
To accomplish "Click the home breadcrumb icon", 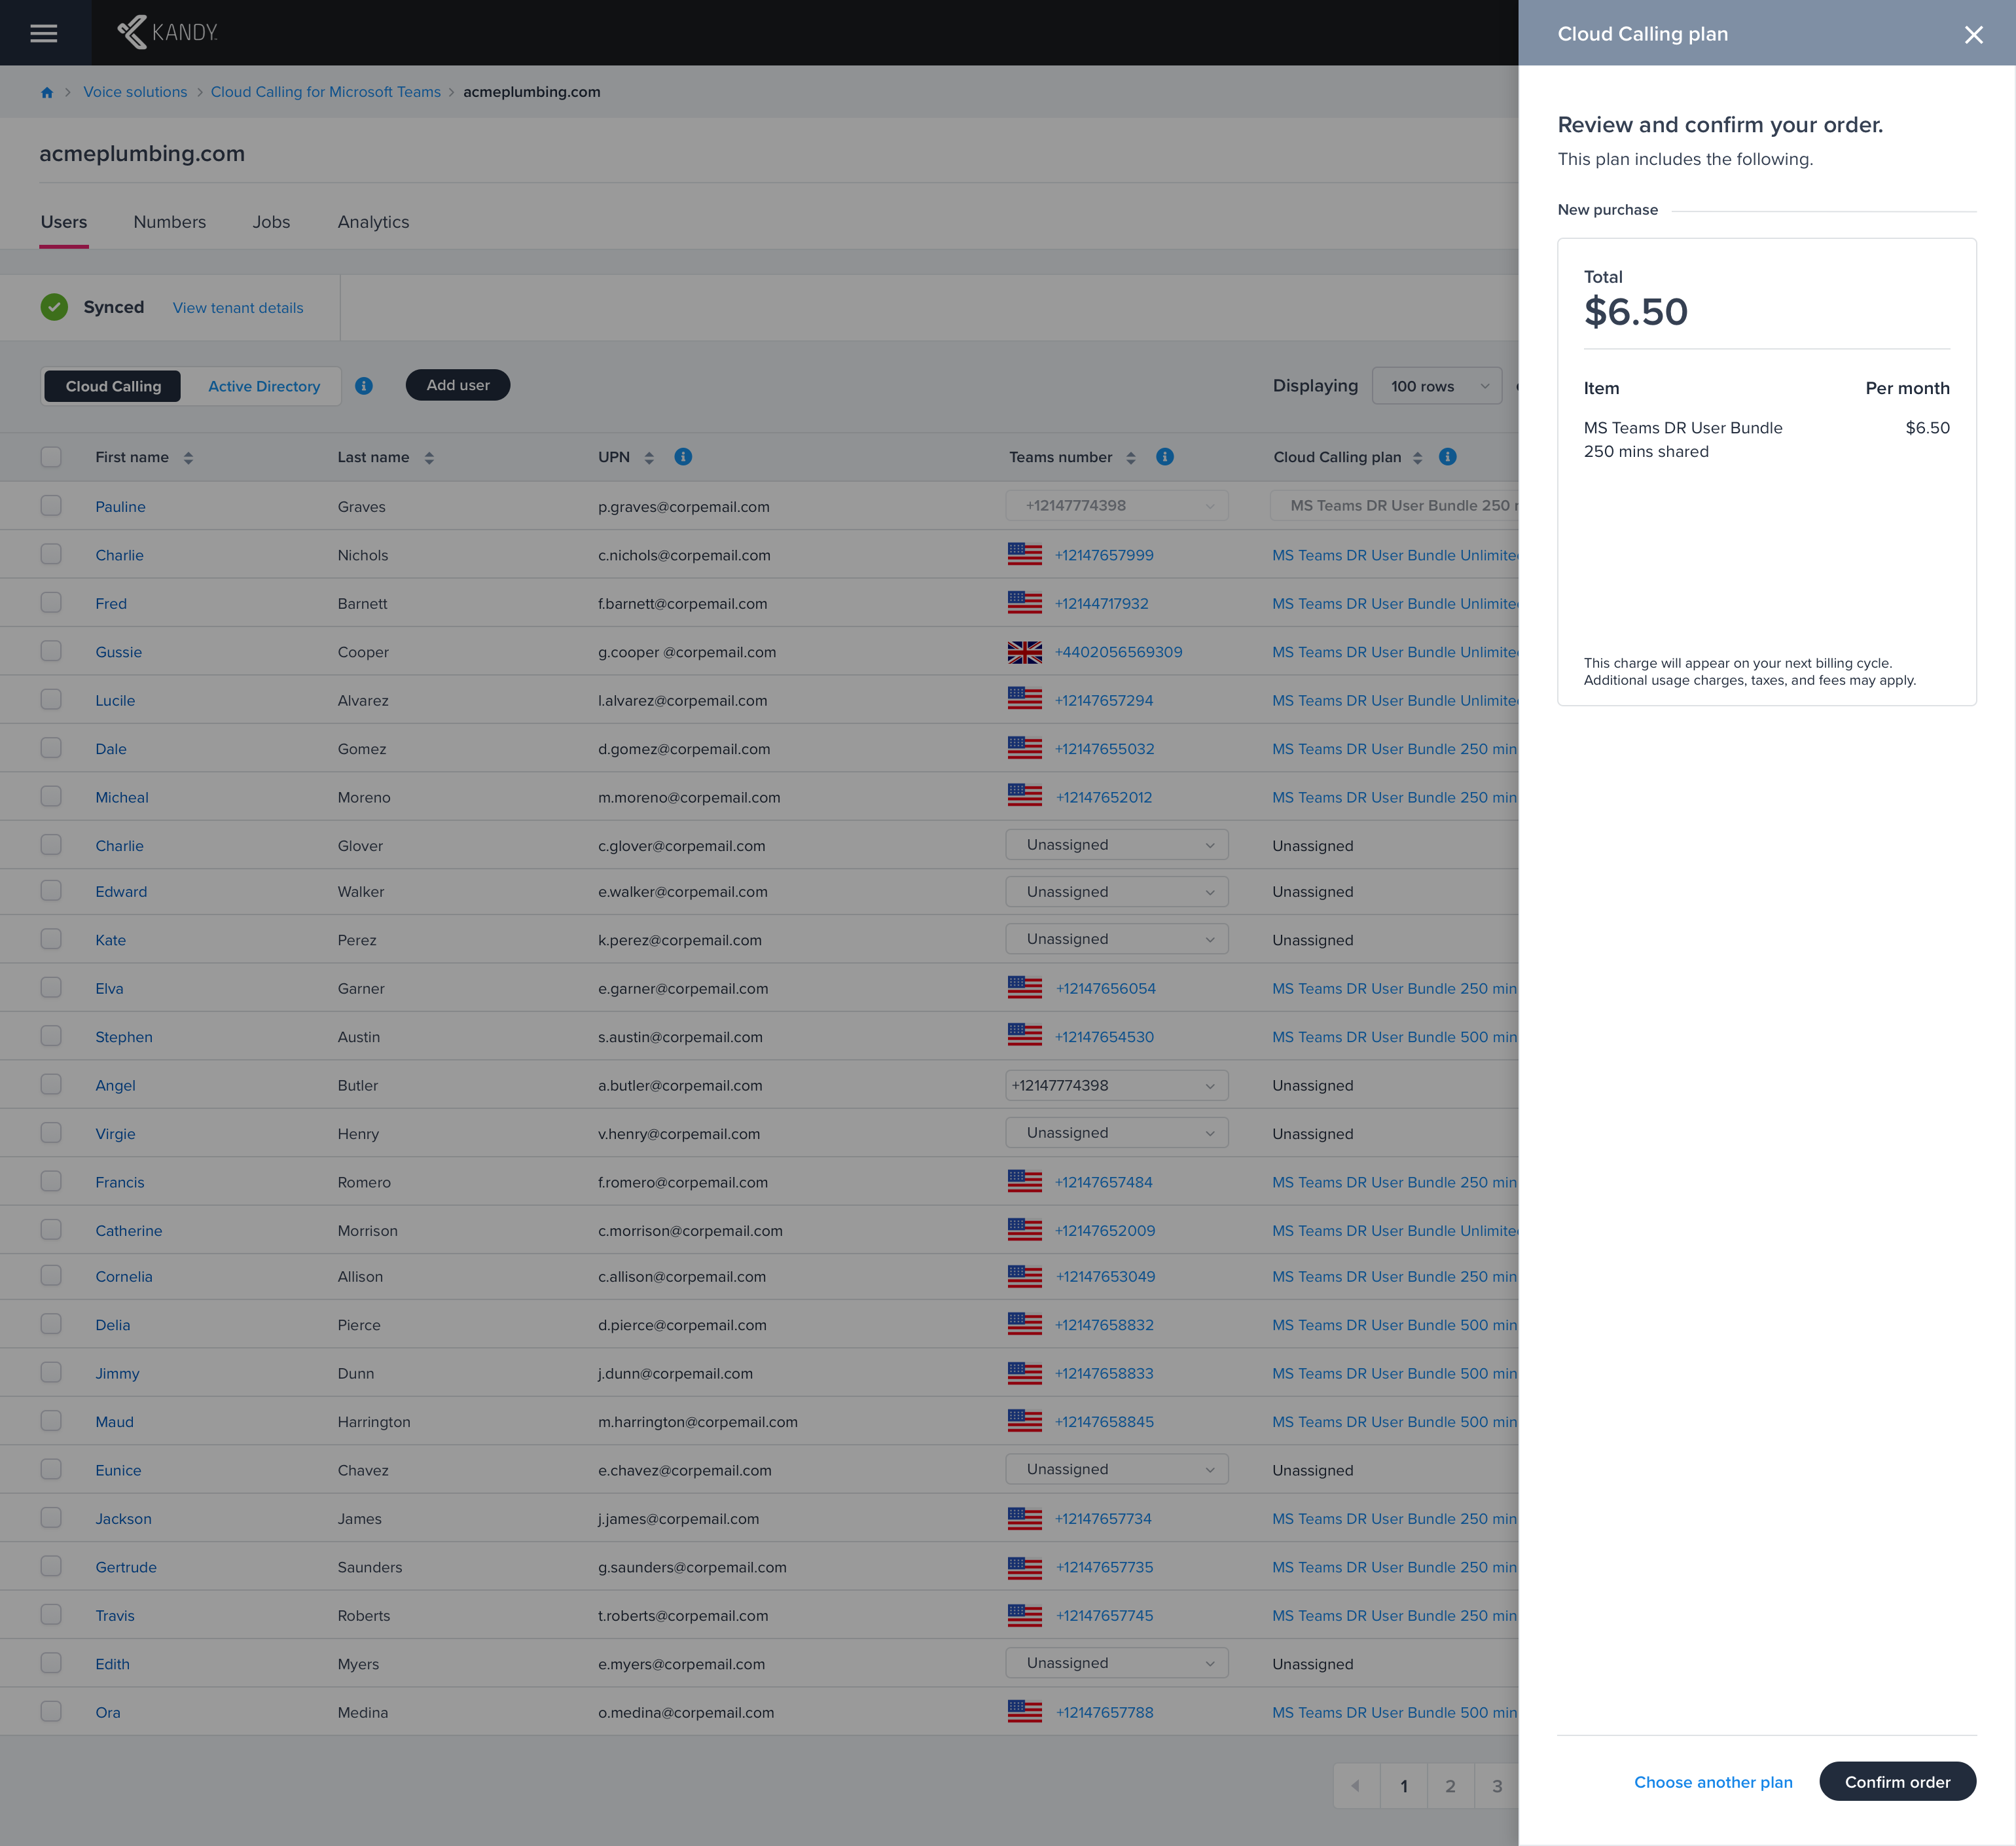I will pyautogui.click(x=47, y=92).
